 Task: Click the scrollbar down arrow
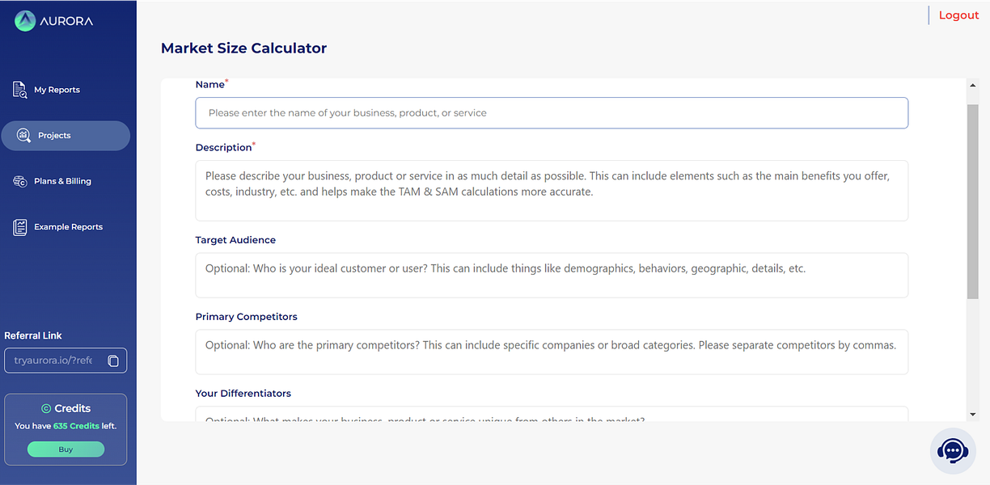[972, 415]
